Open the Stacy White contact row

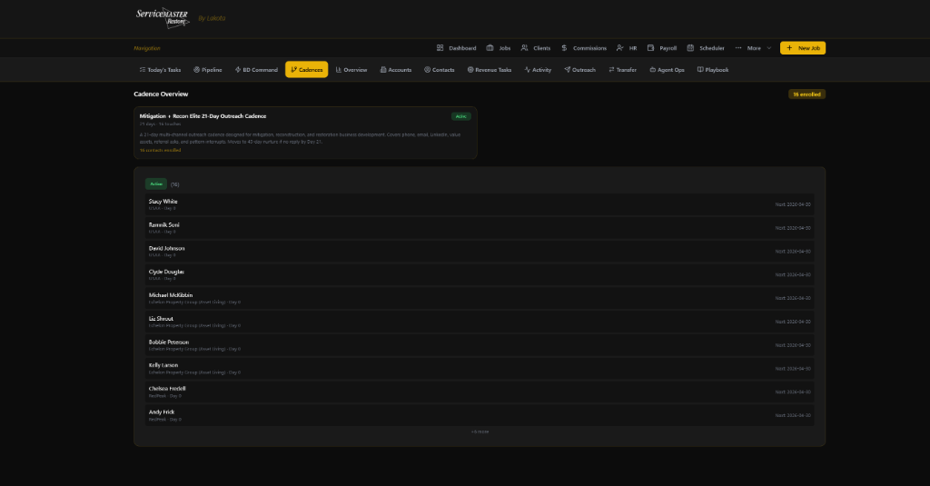pyautogui.click(x=480, y=204)
